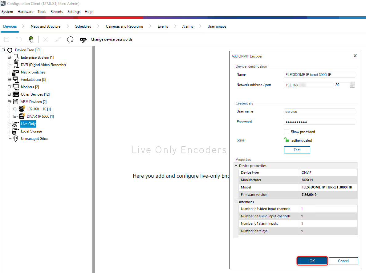Increase port number with up stepper
This screenshot has width=366, height=273.
coord(352,84)
